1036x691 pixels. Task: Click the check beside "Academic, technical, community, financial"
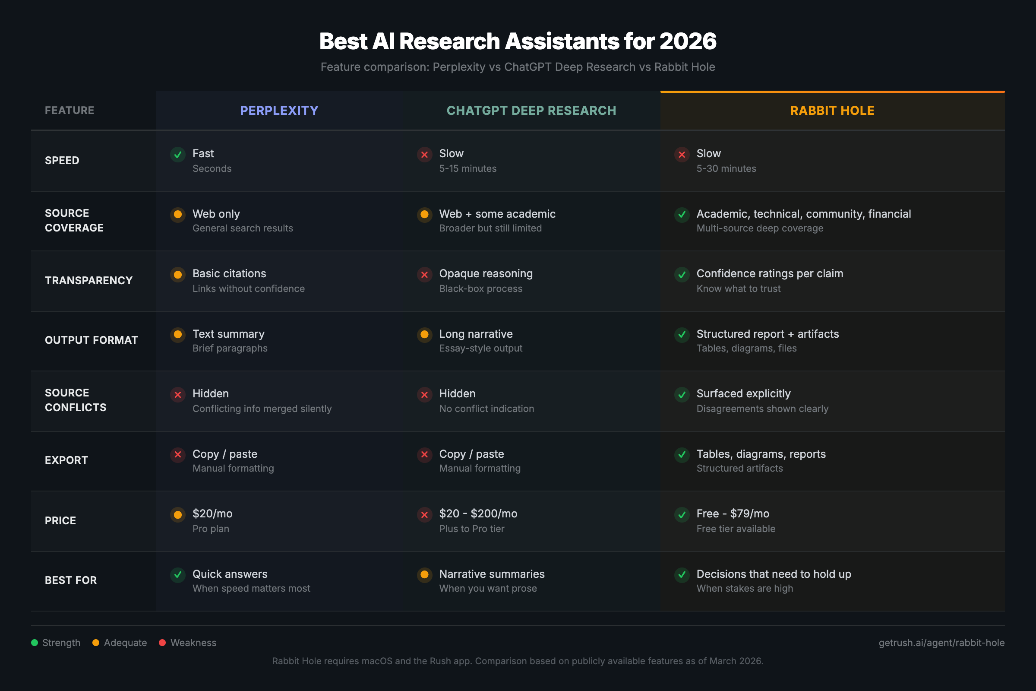point(682,215)
